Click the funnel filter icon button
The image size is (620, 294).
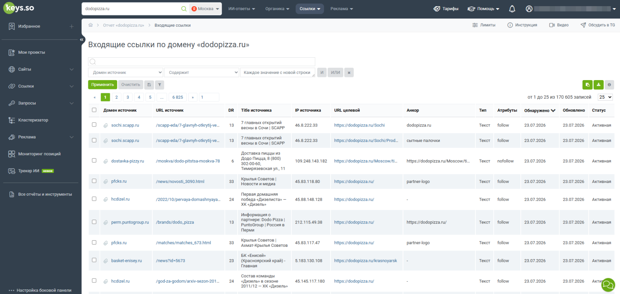[160, 85]
